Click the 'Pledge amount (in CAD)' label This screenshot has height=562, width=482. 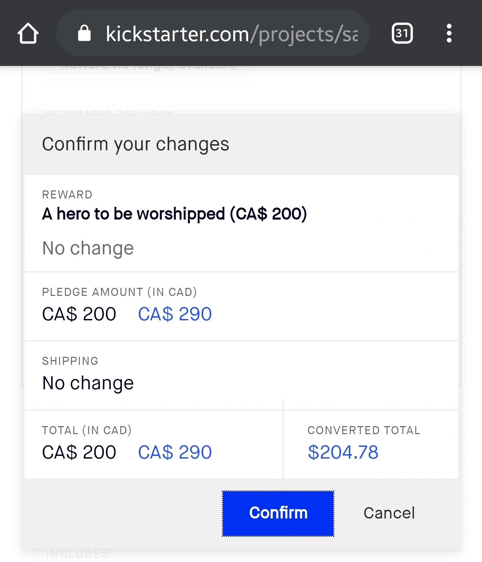tap(119, 292)
